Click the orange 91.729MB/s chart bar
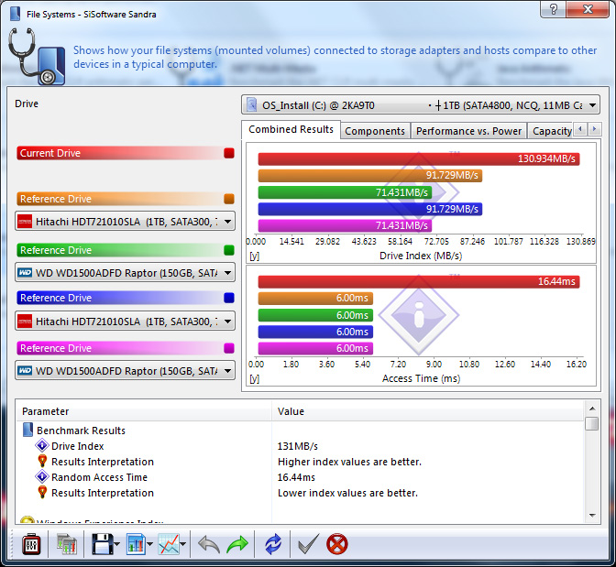Screen dimensions: 616x567 370,176
